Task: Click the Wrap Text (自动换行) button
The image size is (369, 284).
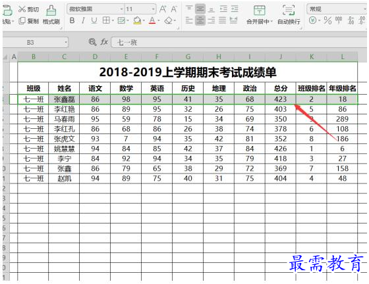Action: pyautogui.click(x=289, y=14)
